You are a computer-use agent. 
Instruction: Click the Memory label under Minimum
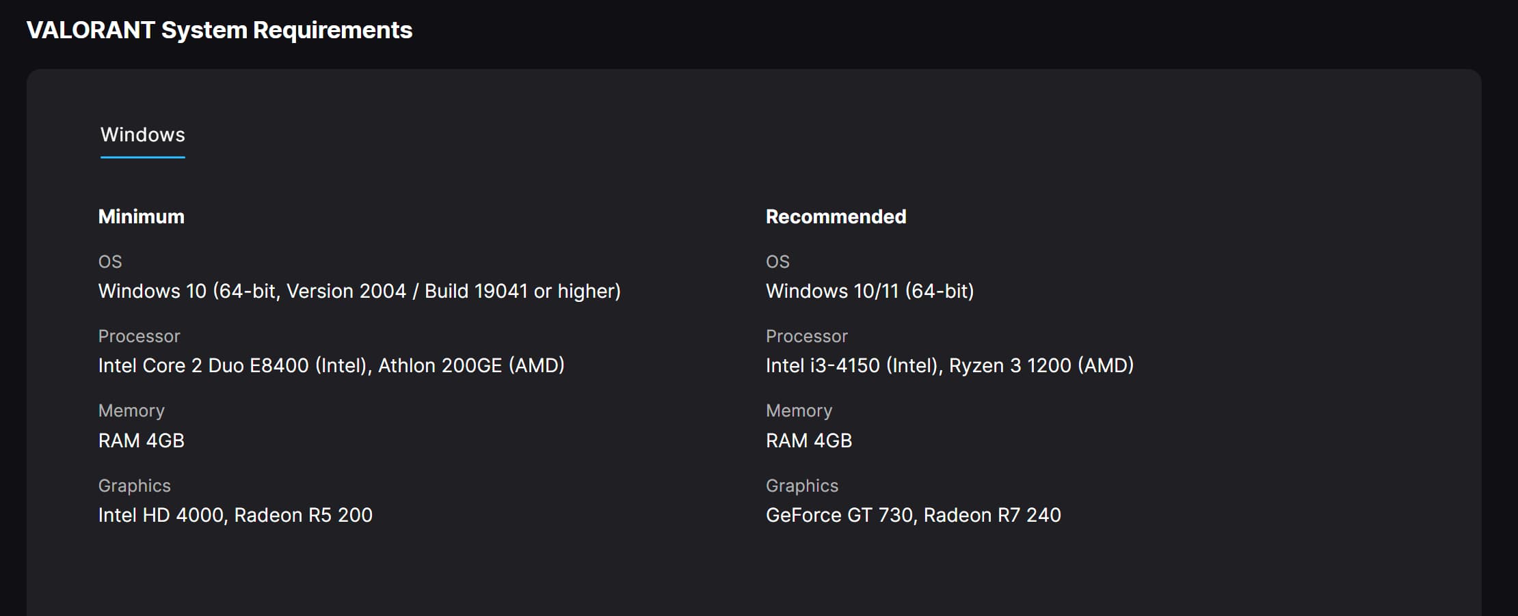click(x=131, y=410)
